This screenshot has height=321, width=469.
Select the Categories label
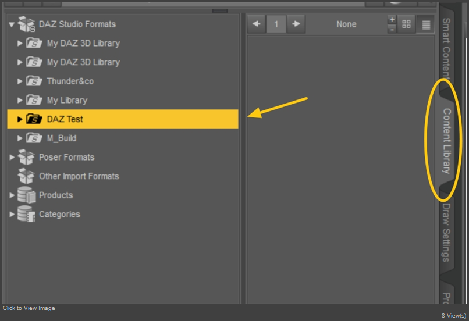(x=59, y=215)
